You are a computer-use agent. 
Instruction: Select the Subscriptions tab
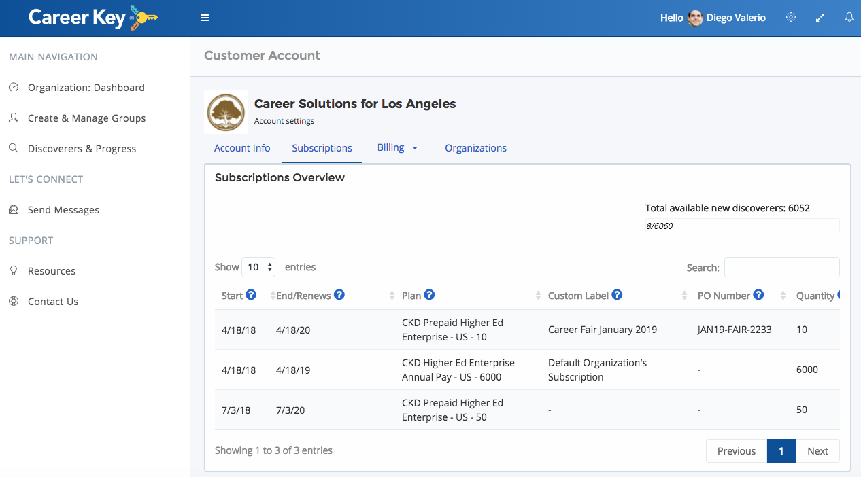pos(322,148)
